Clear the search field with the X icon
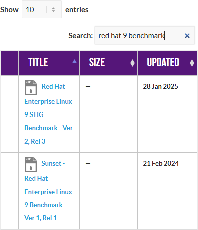Screen dimensions: 198x230 (187, 36)
